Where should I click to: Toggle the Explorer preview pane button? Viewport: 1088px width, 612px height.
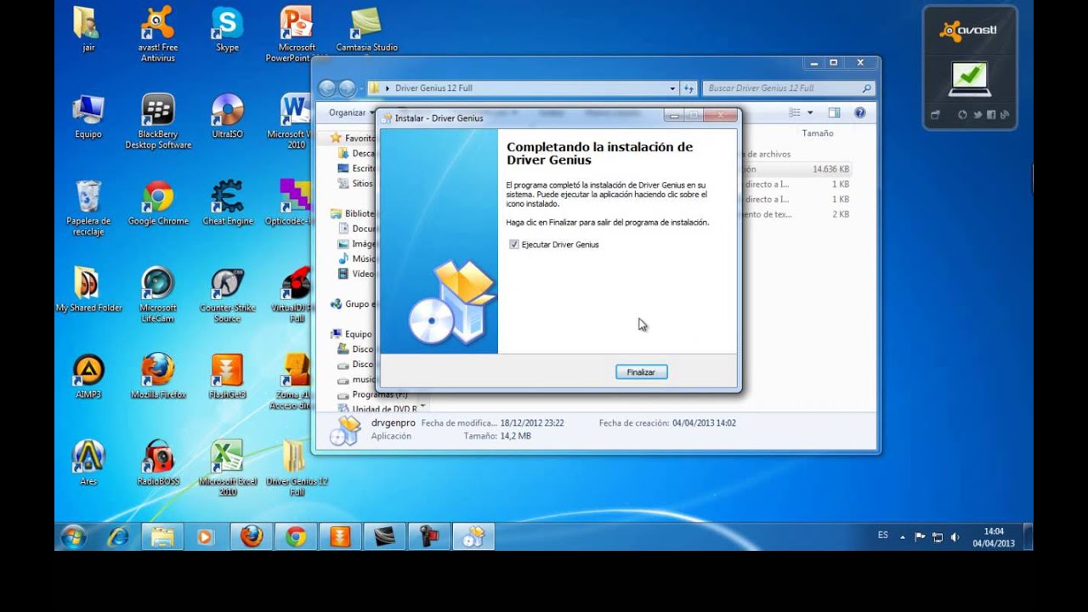click(x=834, y=112)
